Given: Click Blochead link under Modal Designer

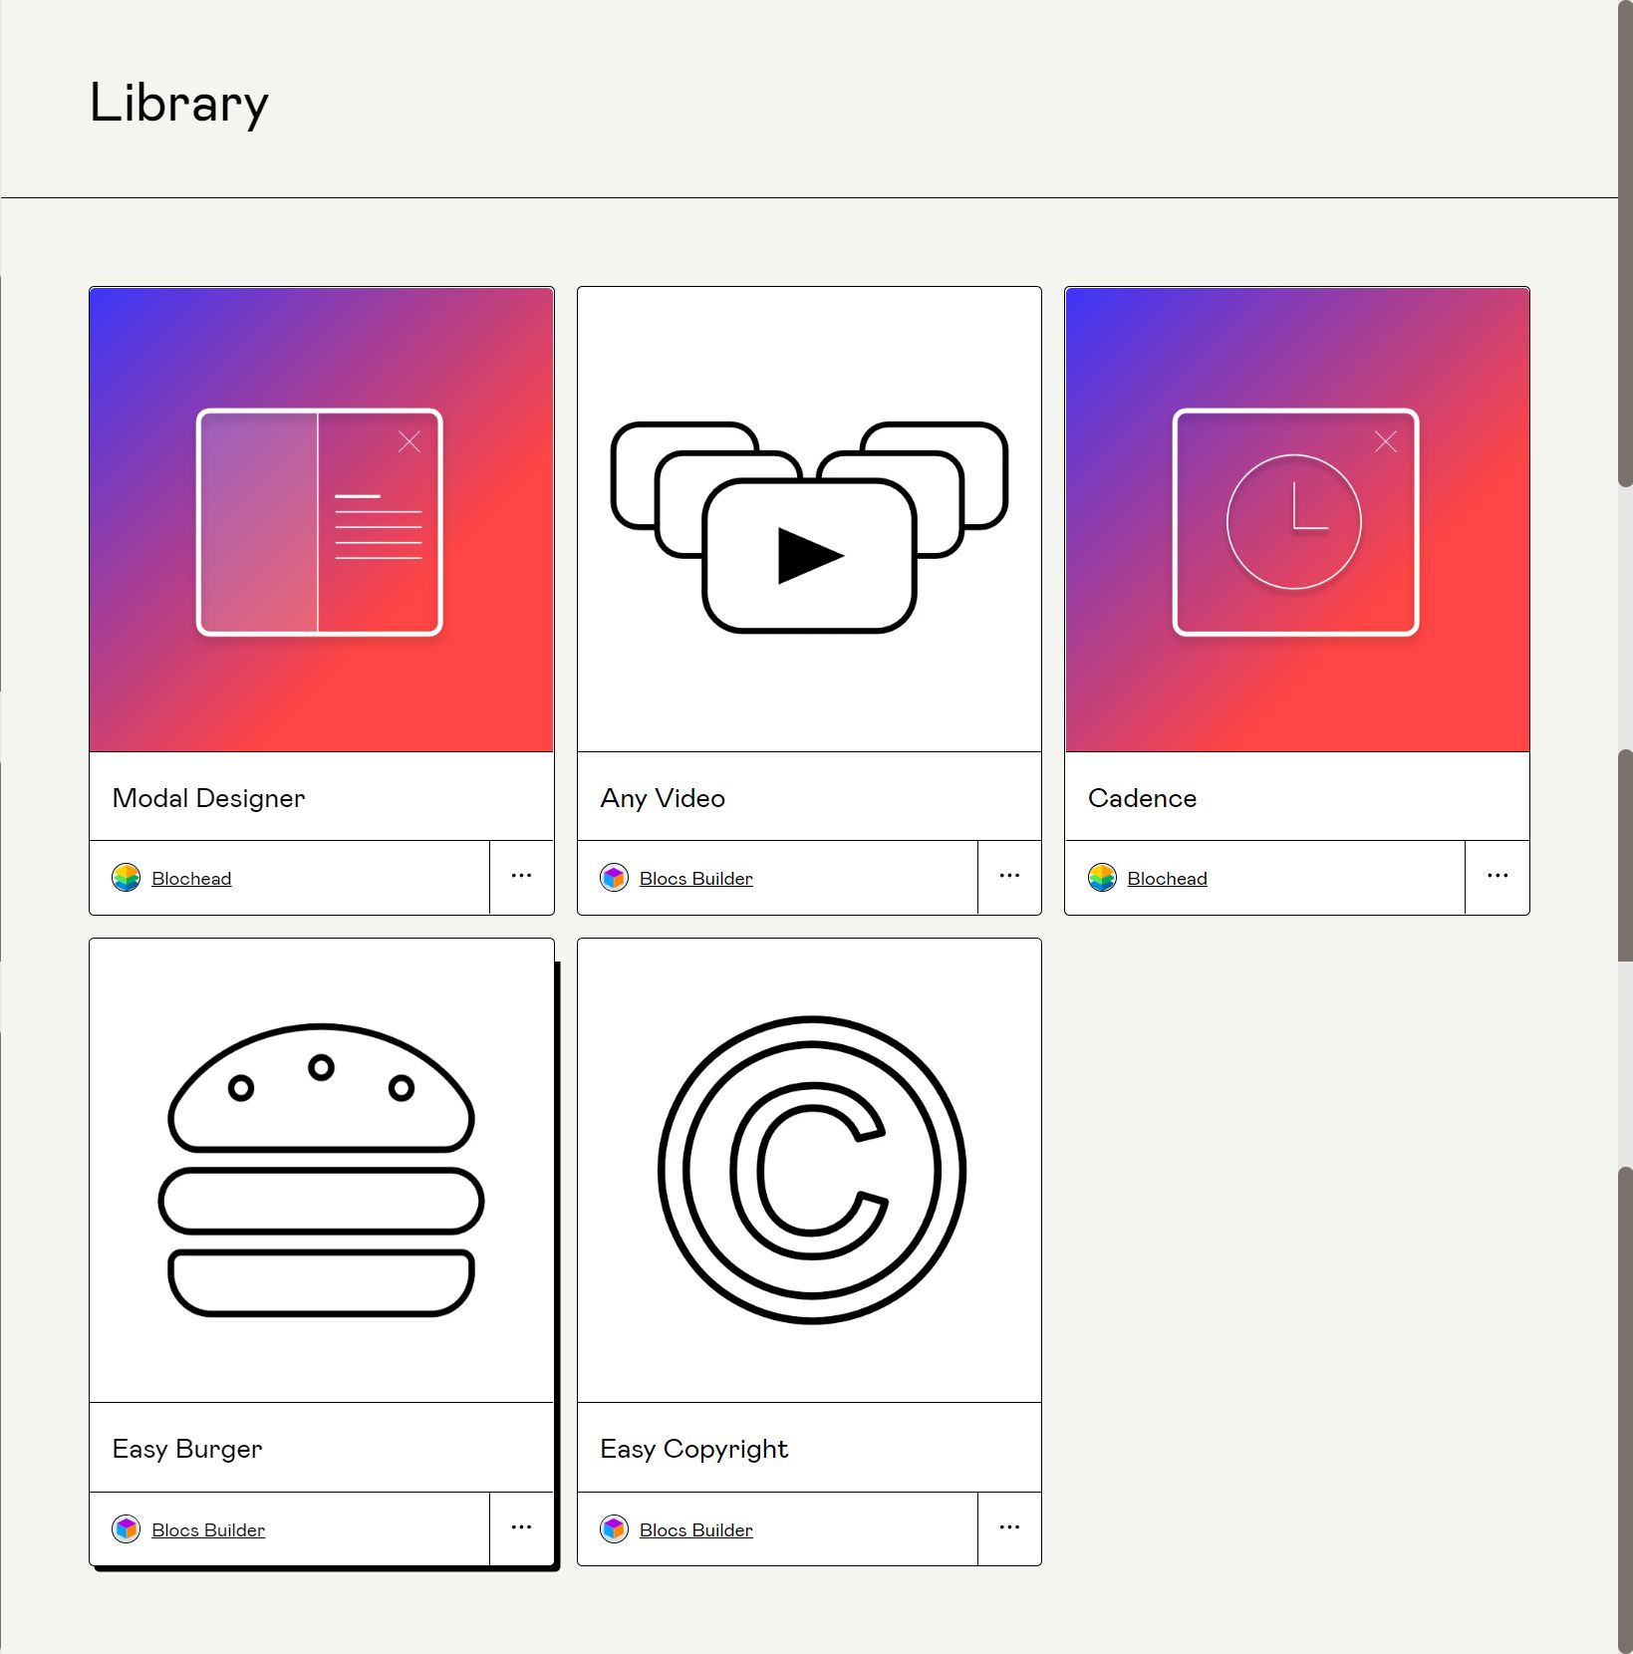Looking at the screenshot, I should click(x=191, y=879).
